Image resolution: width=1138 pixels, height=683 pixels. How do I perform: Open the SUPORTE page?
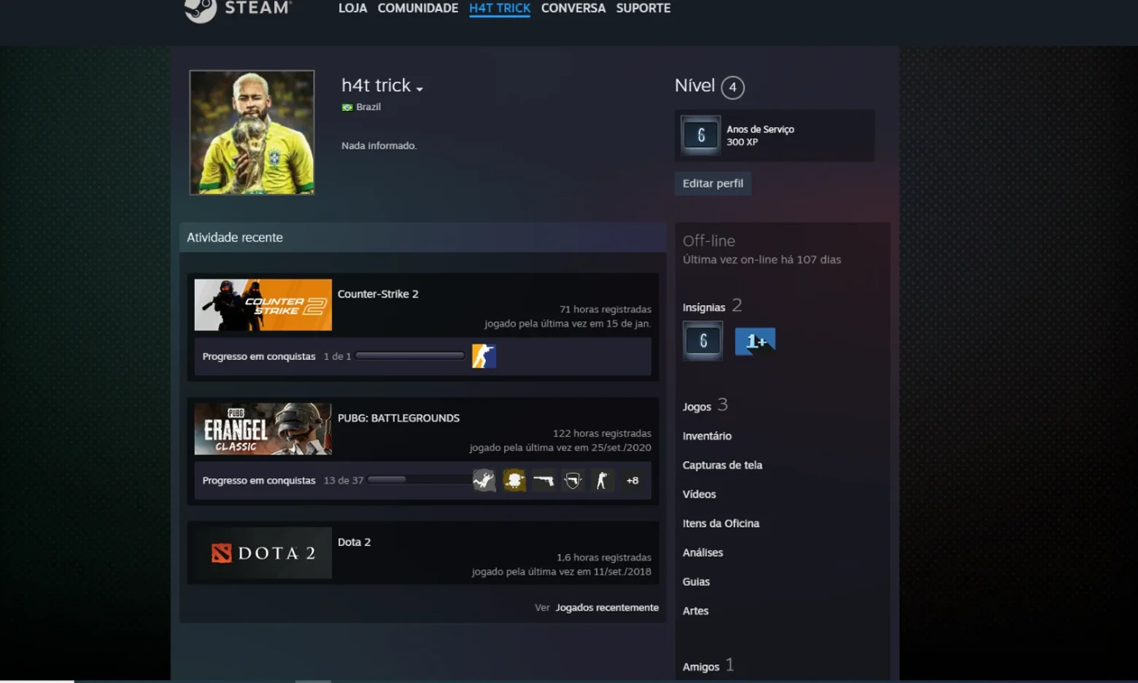coord(643,8)
